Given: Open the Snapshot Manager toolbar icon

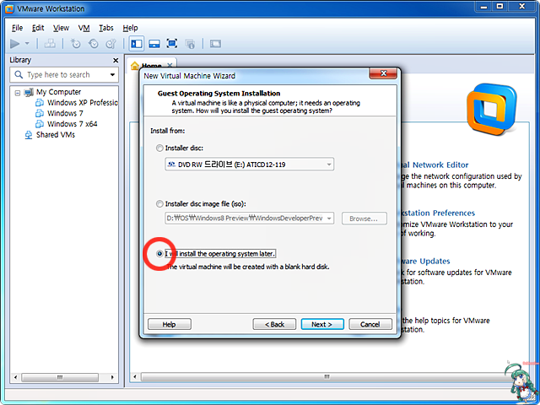Looking at the screenshot, I should 111,44.
